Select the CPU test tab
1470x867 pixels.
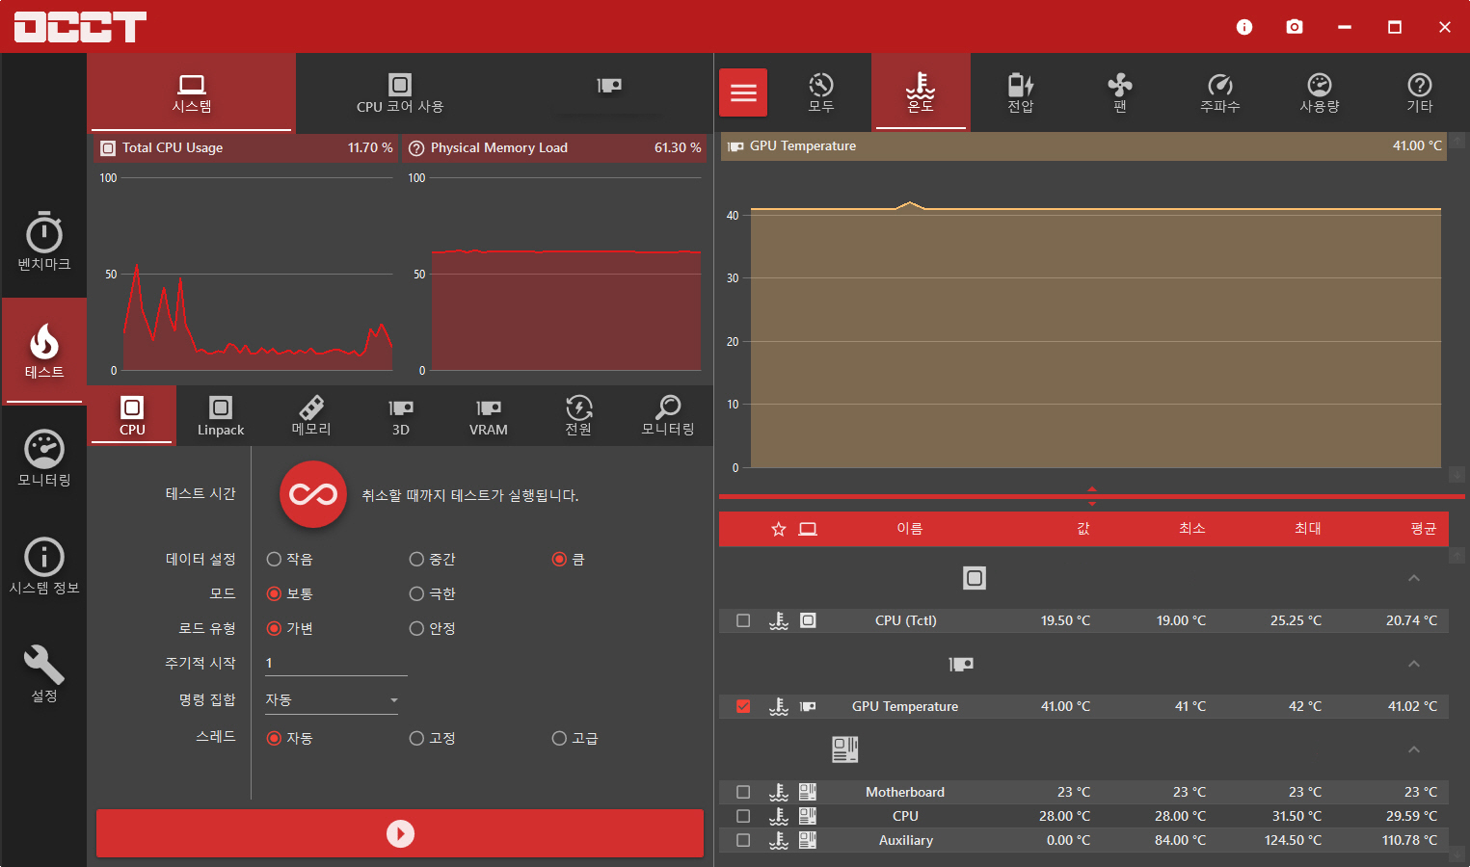tap(132, 416)
